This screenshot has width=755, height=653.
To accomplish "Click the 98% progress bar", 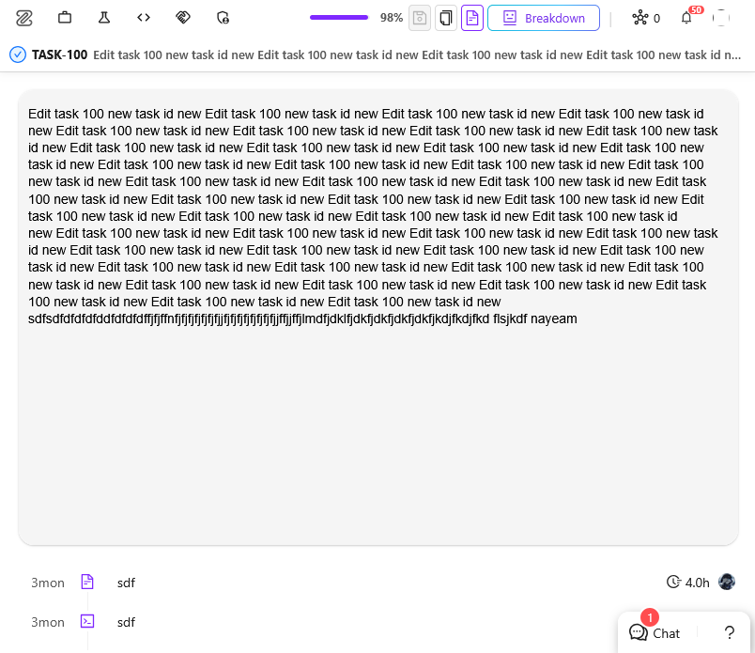I will coord(339,18).
